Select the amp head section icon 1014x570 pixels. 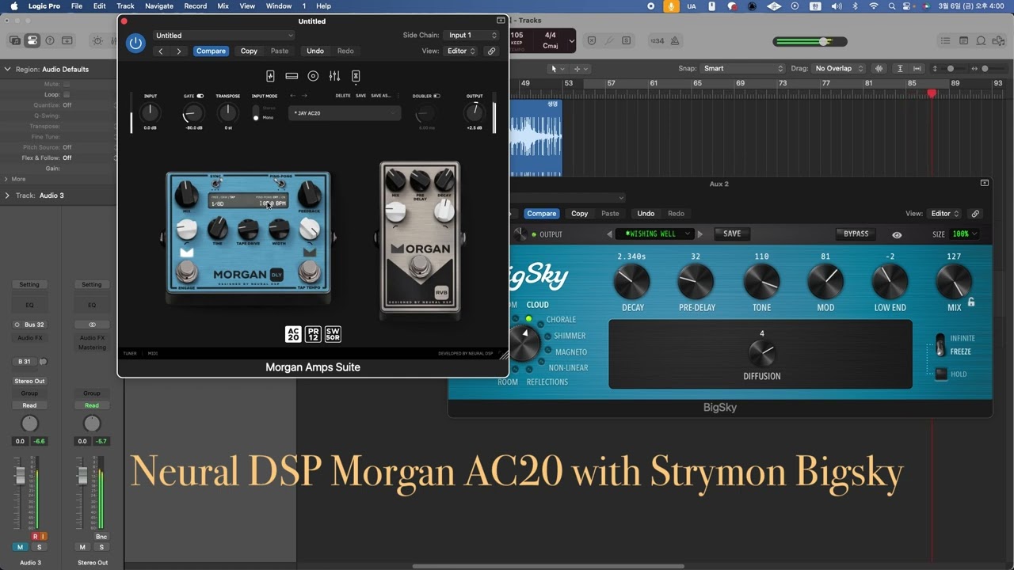(x=292, y=76)
